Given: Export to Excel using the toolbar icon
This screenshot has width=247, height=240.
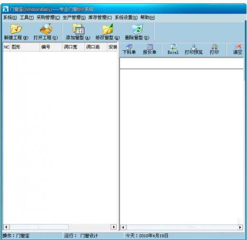Looking at the screenshot, I should click(173, 49).
